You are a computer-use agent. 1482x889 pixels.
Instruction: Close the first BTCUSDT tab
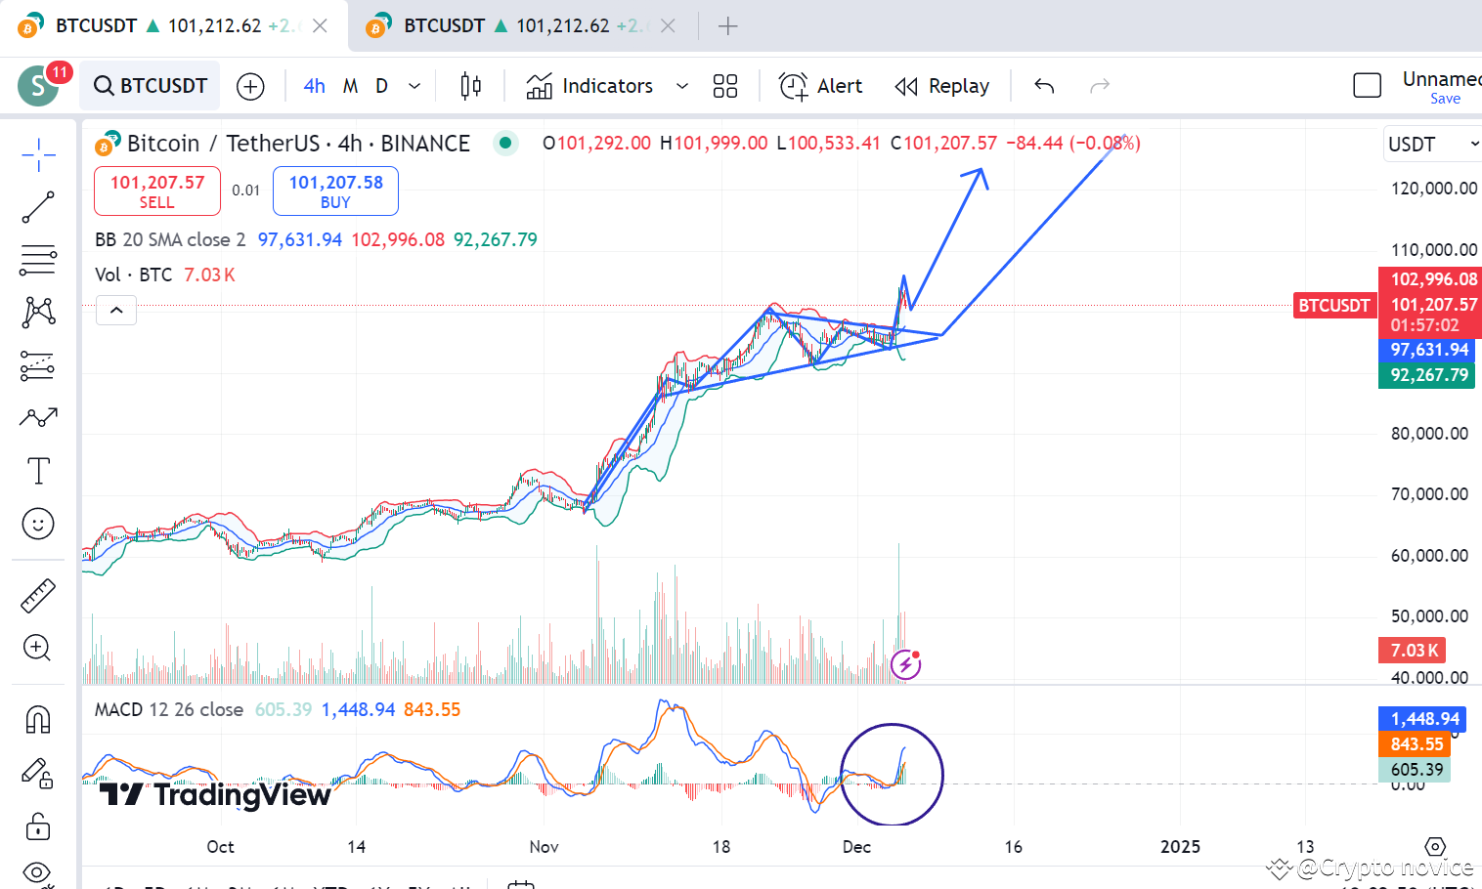coord(320,26)
